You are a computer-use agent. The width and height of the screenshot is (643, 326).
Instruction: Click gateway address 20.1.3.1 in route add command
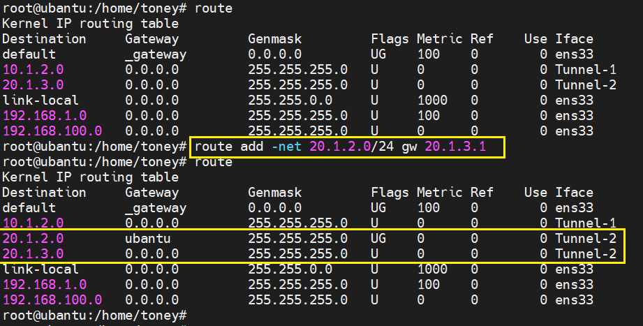(x=455, y=147)
